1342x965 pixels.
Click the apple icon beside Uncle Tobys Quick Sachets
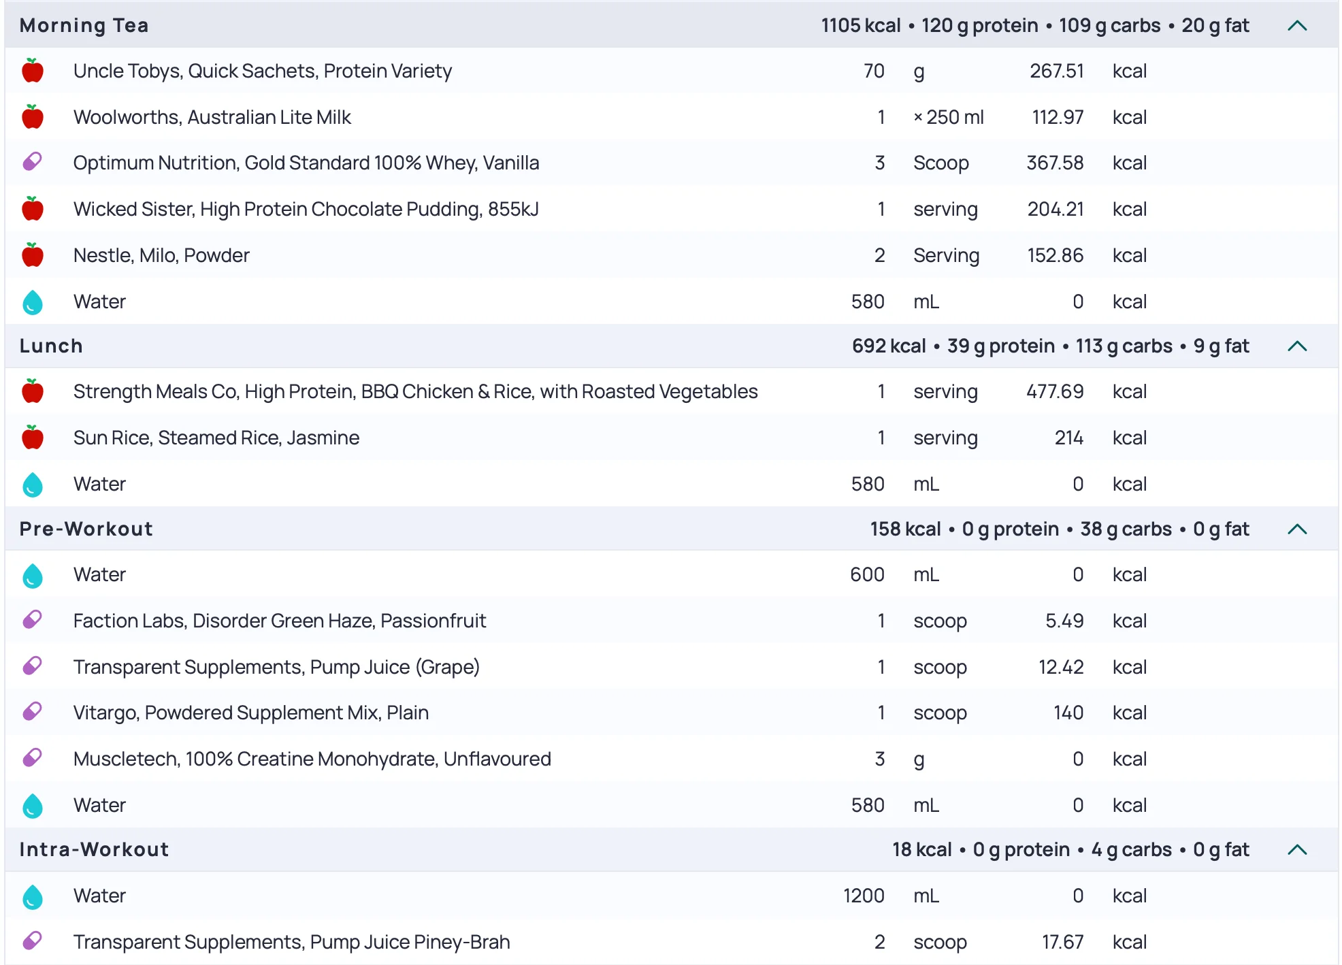(x=33, y=71)
